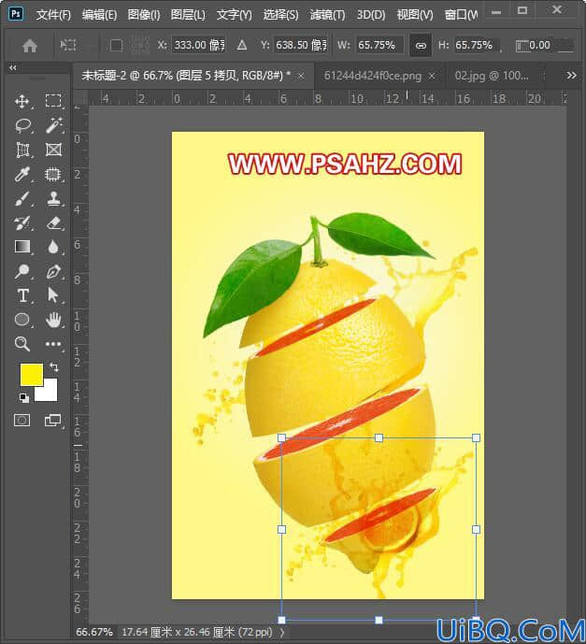Click the H height field 65.75%
586x644 pixels.
478,45
